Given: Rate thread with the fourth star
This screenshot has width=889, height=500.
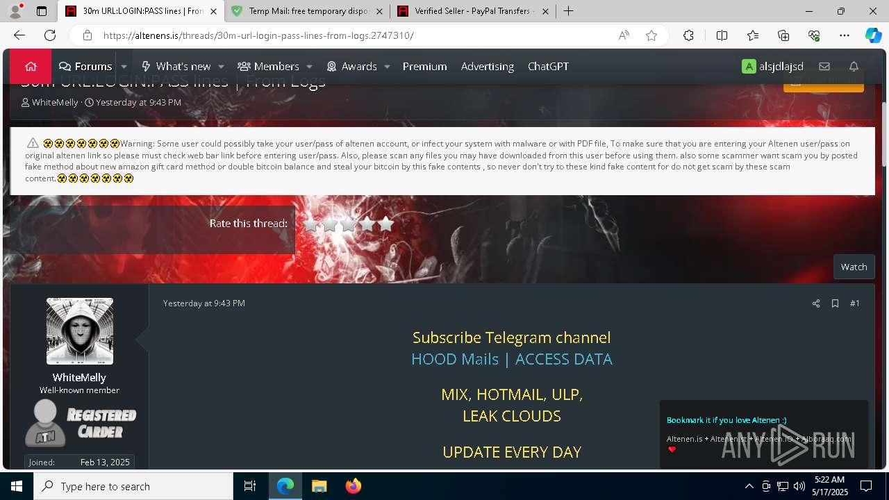Looking at the screenshot, I should (367, 224).
